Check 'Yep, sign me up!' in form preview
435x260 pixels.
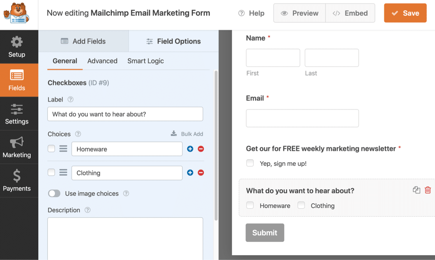click(x=250, y=163)
